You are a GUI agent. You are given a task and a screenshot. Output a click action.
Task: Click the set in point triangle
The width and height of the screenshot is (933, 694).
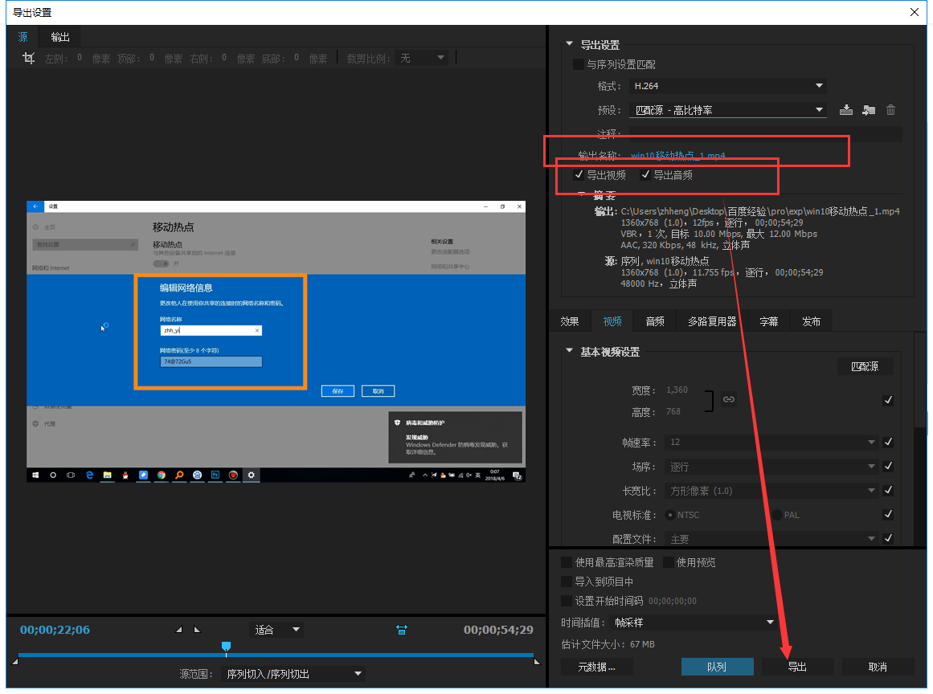pos(178,629)
